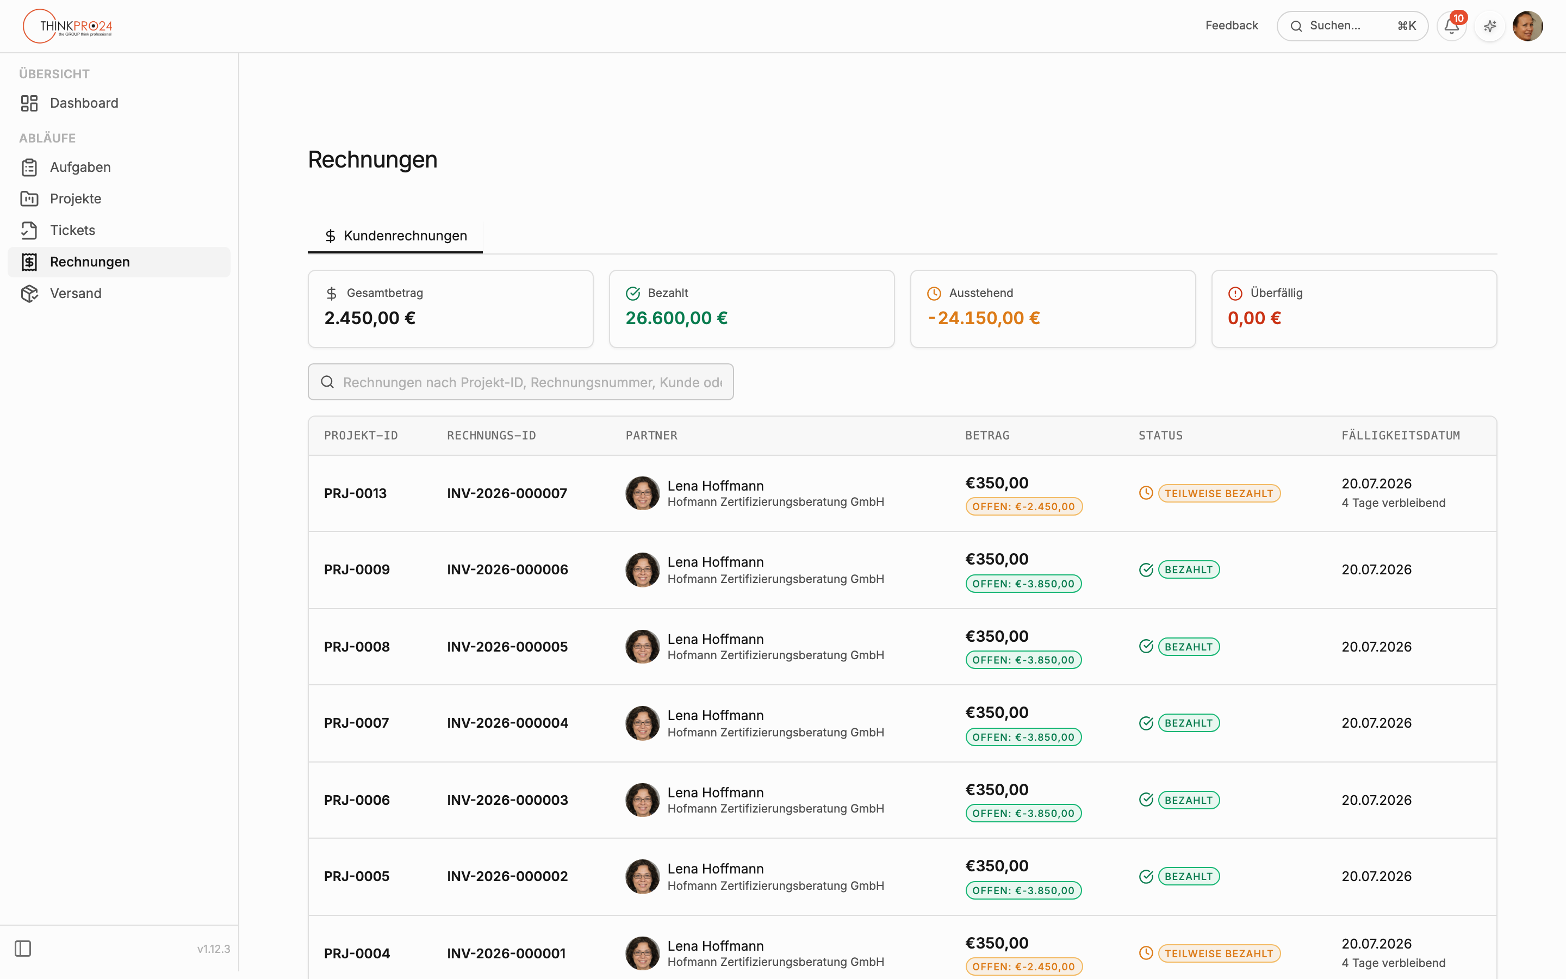Select the Rechnungen sidebar icon
Screen dimensions: 1566x979
(29, 262)
